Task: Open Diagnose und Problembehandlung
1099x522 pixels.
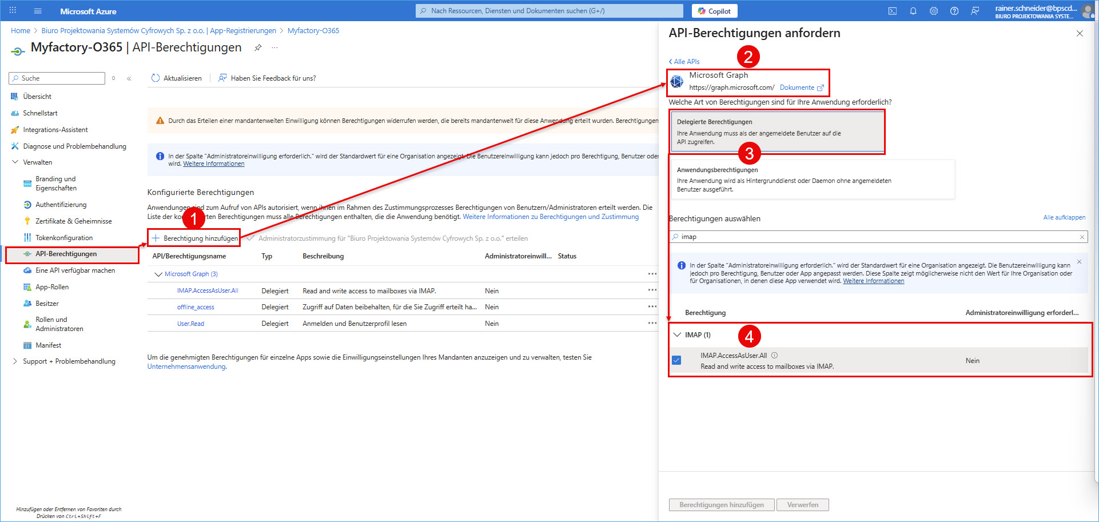Action: pyautogui.click(x=74, y=146)
